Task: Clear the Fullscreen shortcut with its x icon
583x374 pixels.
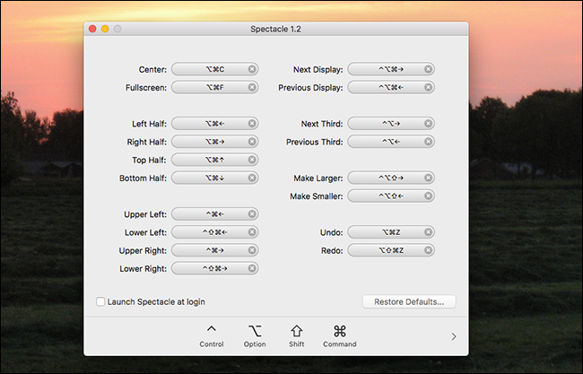Action: click(252, 87)
